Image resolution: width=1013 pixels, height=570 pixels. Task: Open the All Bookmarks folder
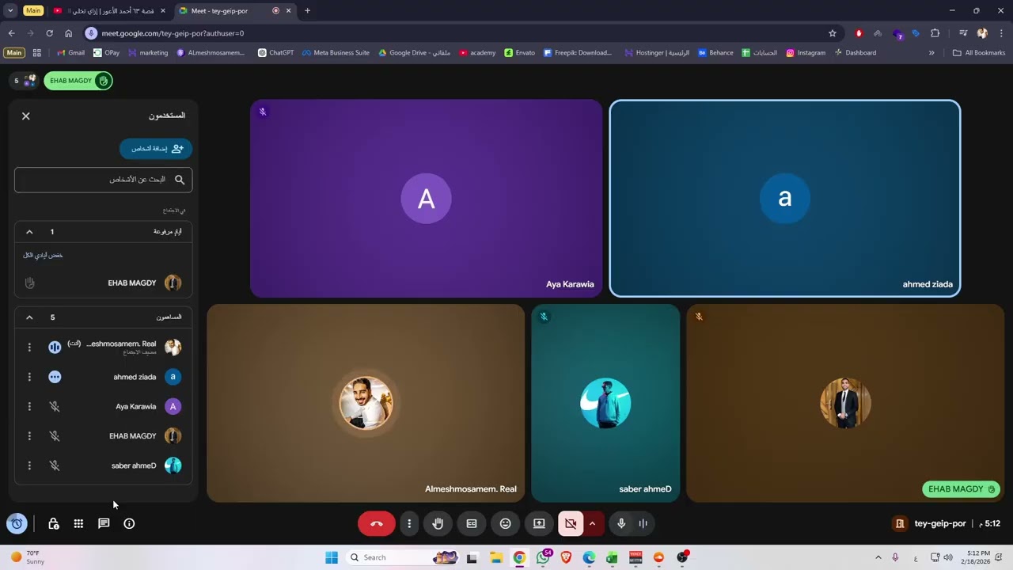tap(979, 53)
